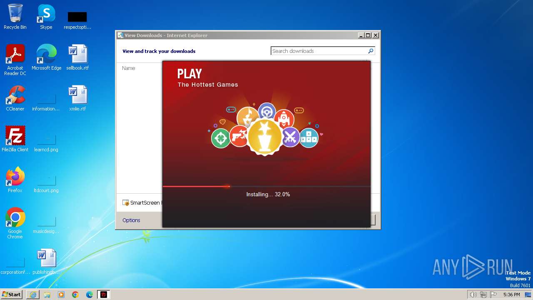Viewport: 533px width, 300px height.
Task: Open the Recycle Bin desktop icon
Action: (15, 17)
